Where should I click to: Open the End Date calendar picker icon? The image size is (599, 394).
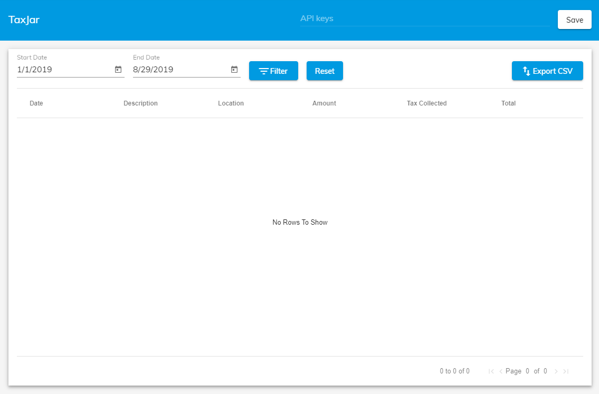[234, 70]
